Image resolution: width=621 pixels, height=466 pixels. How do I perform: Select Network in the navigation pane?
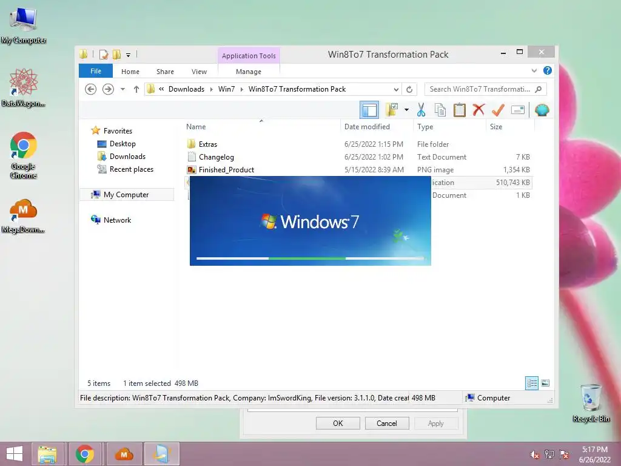tap(117, 220)
